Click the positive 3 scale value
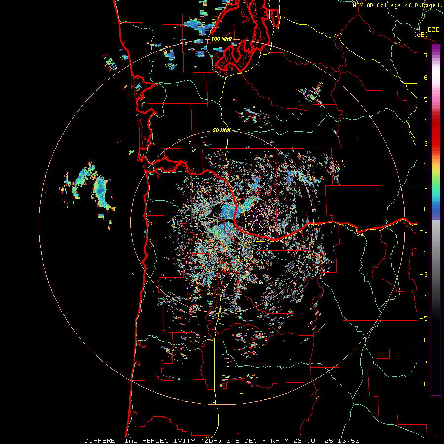Image resolution: width=444 pixels, height=444 pixels. click(426, 143)
